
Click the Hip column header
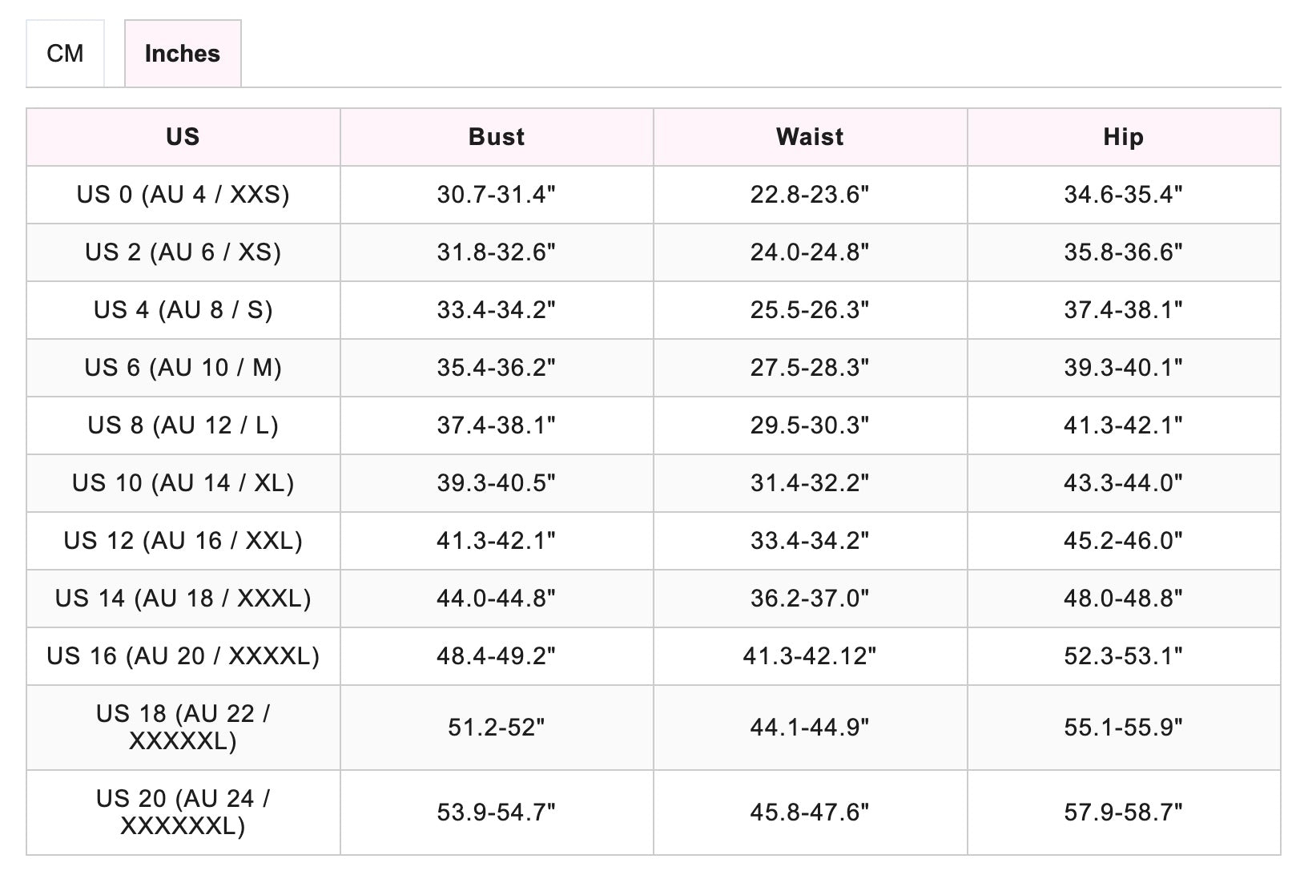point(1123,137)
